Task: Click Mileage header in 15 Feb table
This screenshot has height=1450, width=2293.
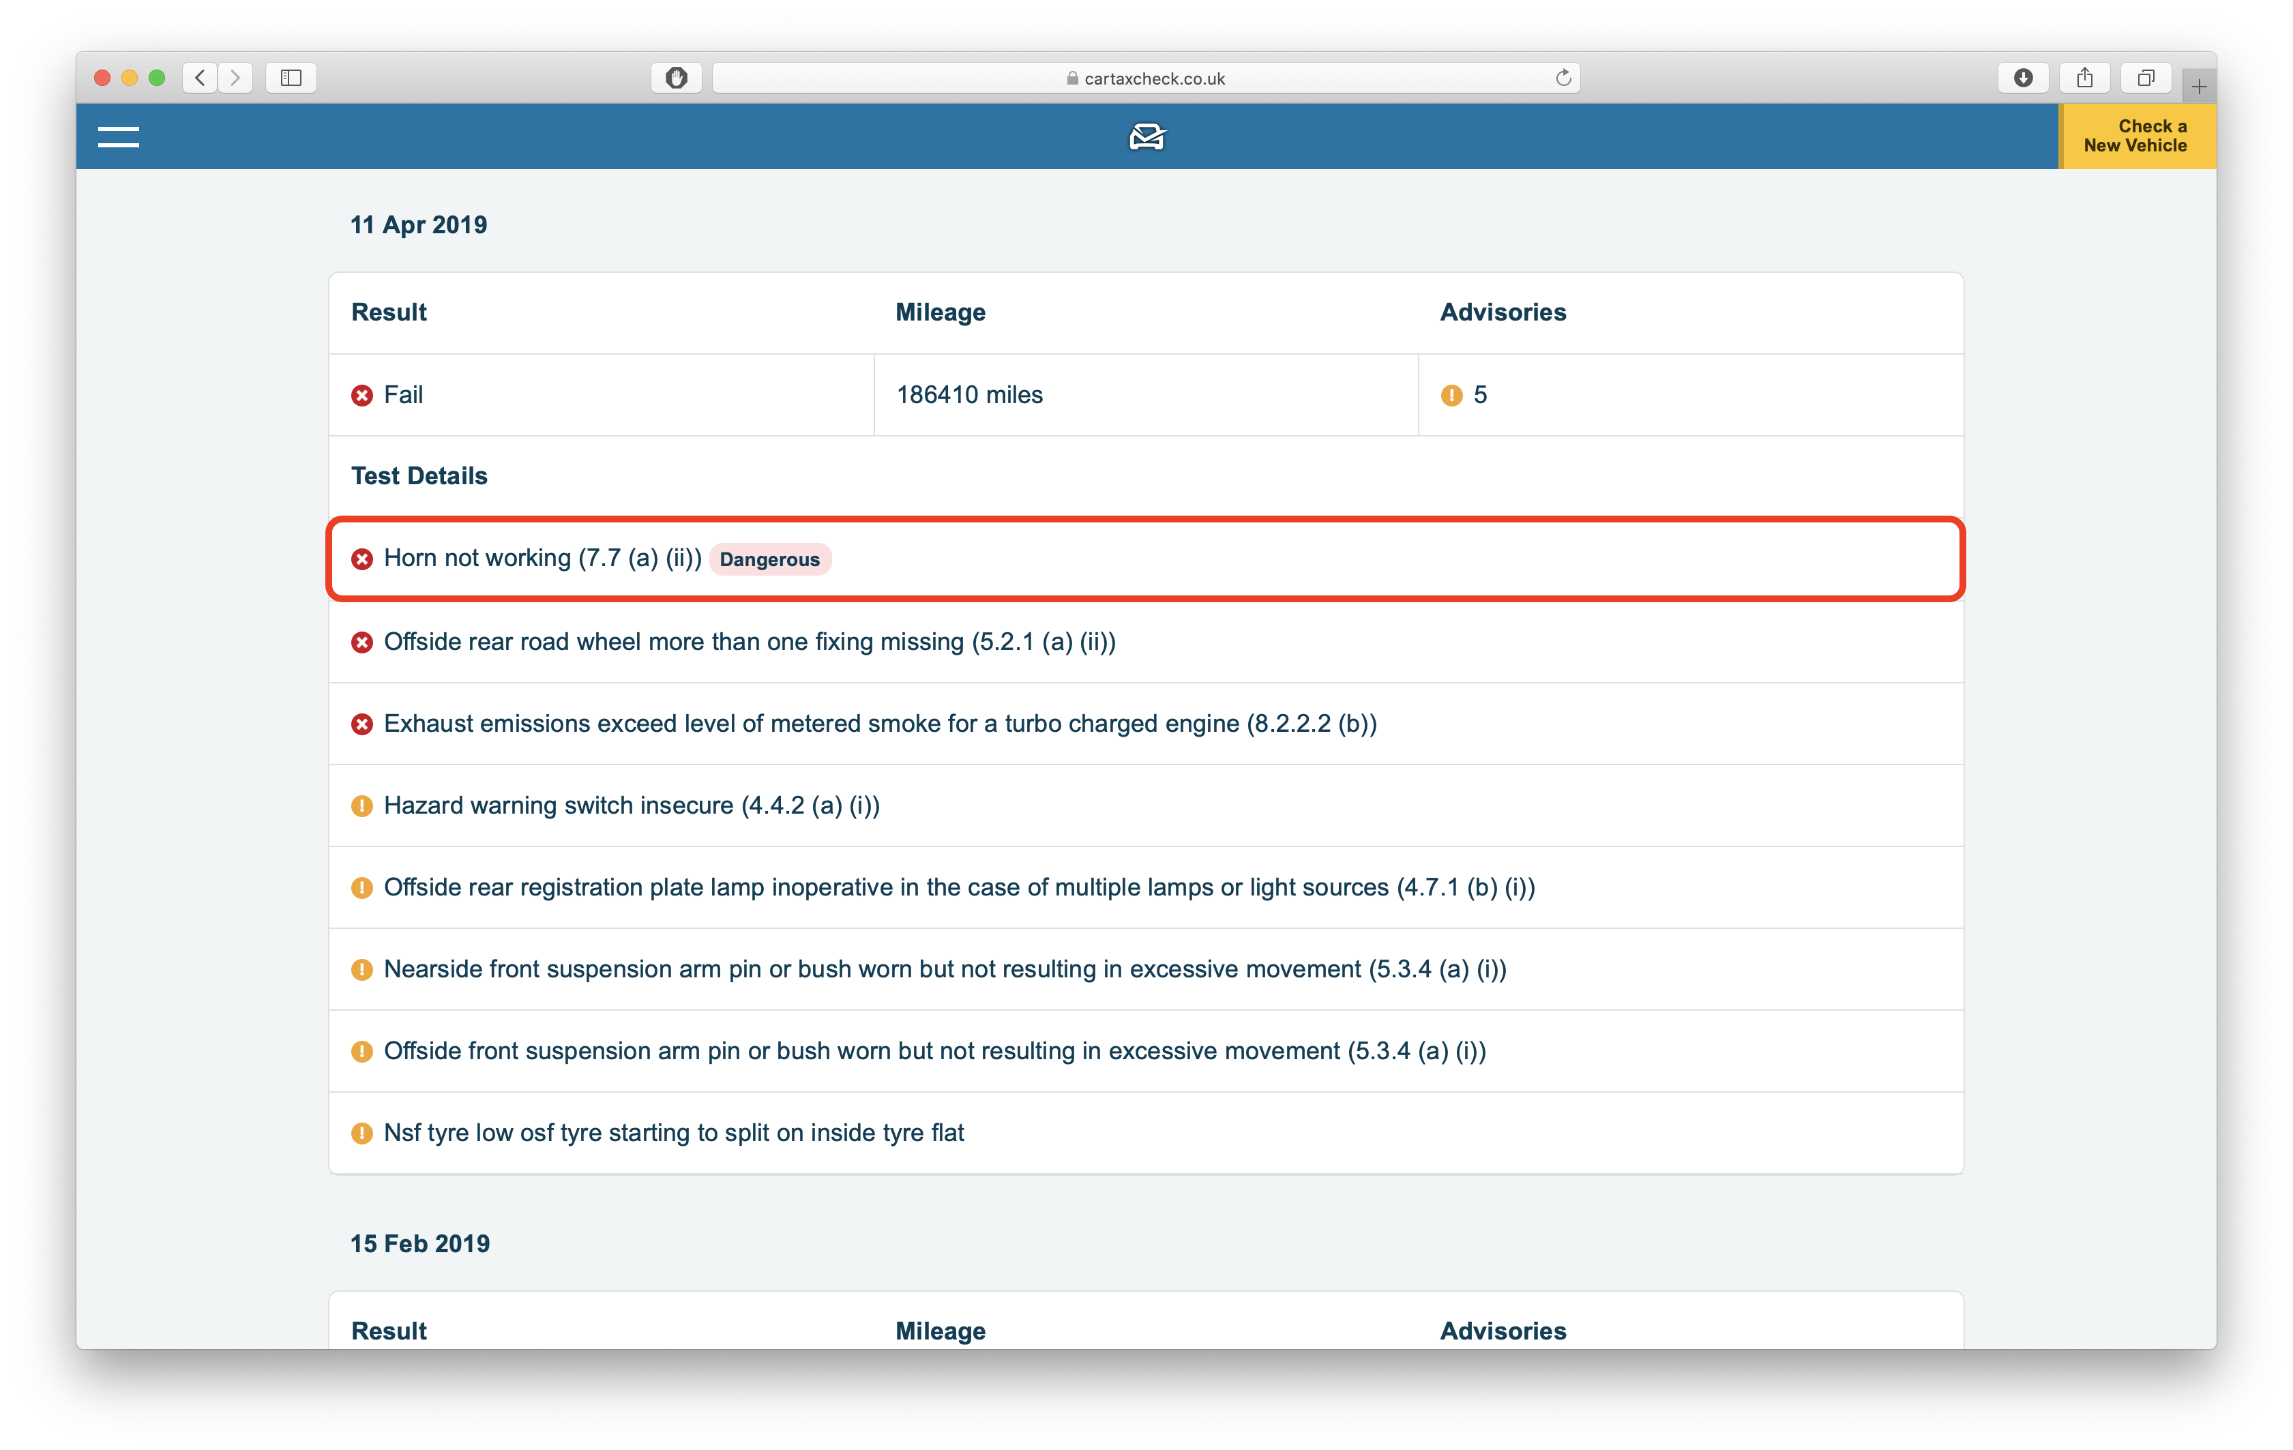Action: coord(940,1331)
